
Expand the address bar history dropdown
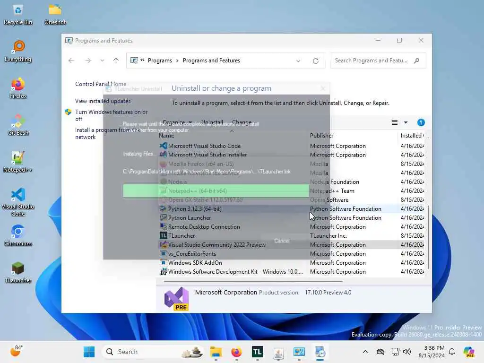[298, 61]
